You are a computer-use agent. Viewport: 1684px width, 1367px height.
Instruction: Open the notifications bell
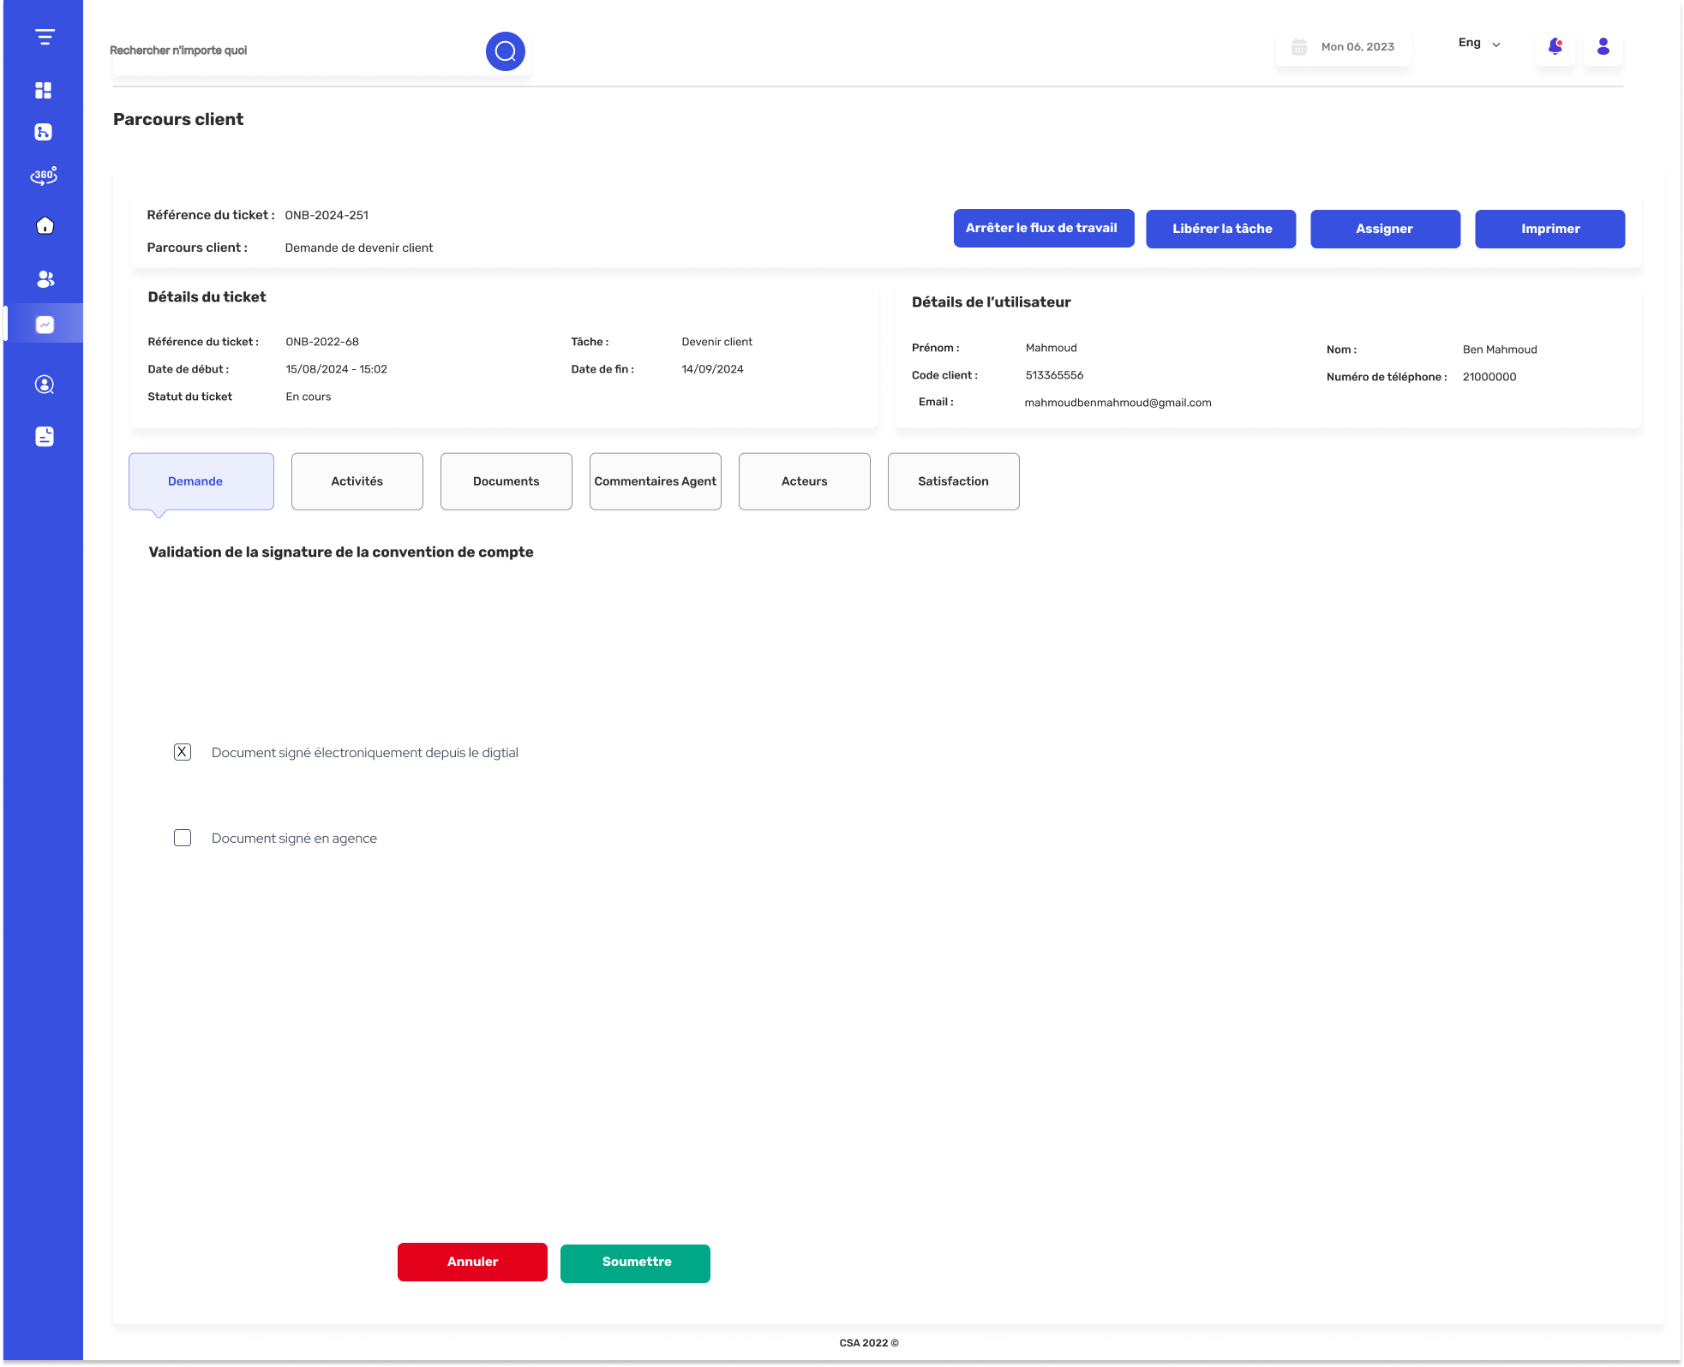[x=1555, y=46]
